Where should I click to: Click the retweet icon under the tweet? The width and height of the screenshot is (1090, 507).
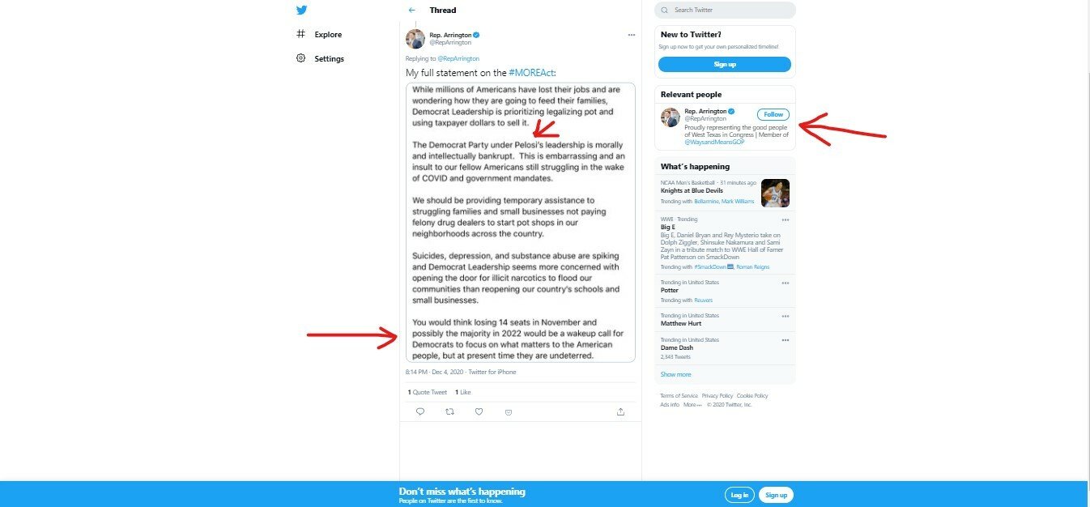(449, 411)
